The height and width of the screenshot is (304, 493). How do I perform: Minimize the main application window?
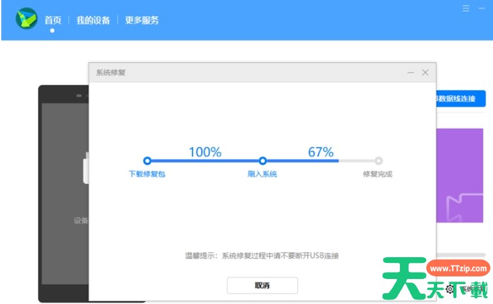481,8
